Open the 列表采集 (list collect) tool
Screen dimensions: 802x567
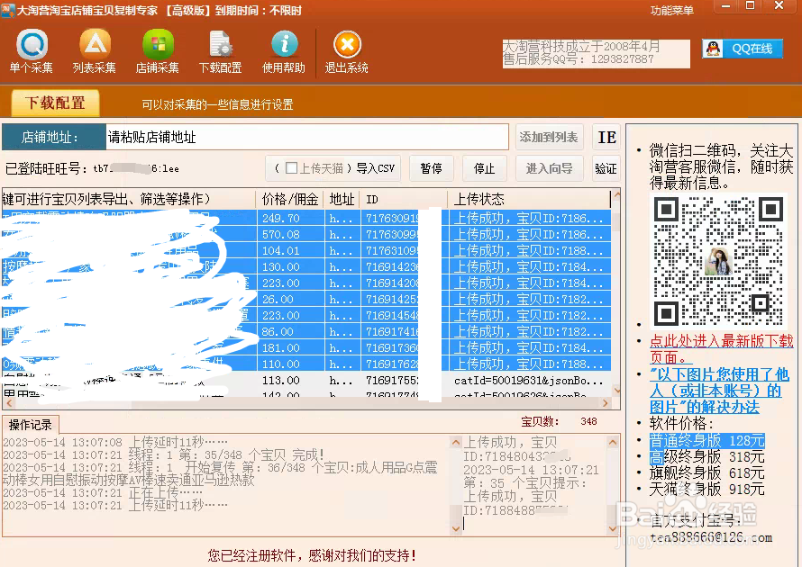(93, 49)
